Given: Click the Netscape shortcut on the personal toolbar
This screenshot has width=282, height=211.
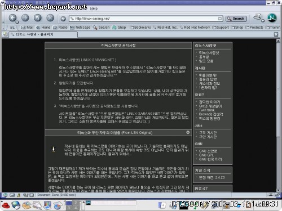Looking at the screenshot, I should tap(80, 28).
